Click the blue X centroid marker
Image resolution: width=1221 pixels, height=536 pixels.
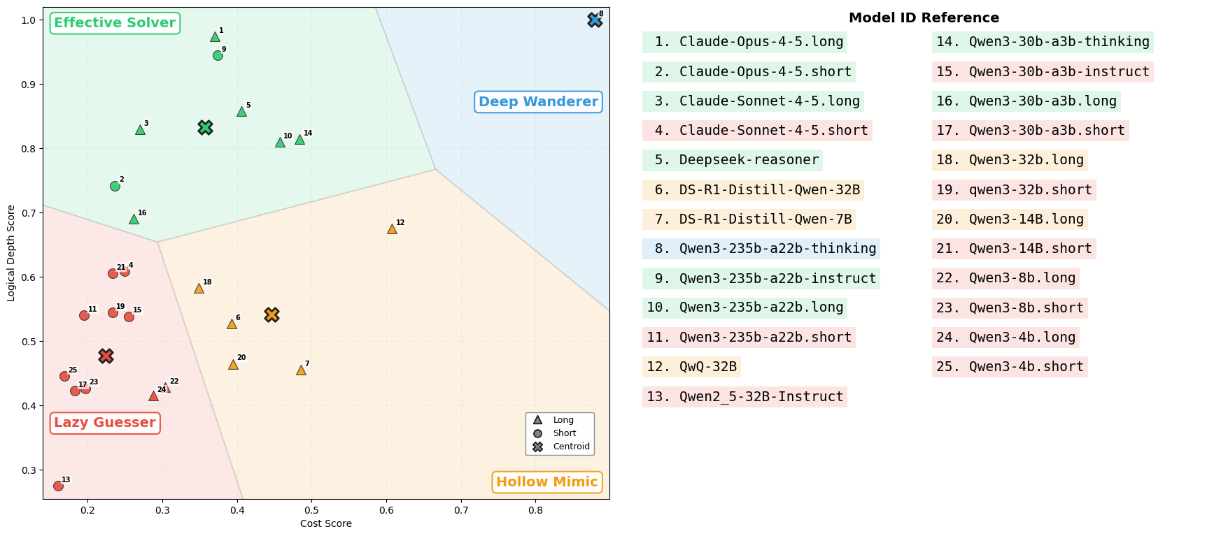point(595,20)
